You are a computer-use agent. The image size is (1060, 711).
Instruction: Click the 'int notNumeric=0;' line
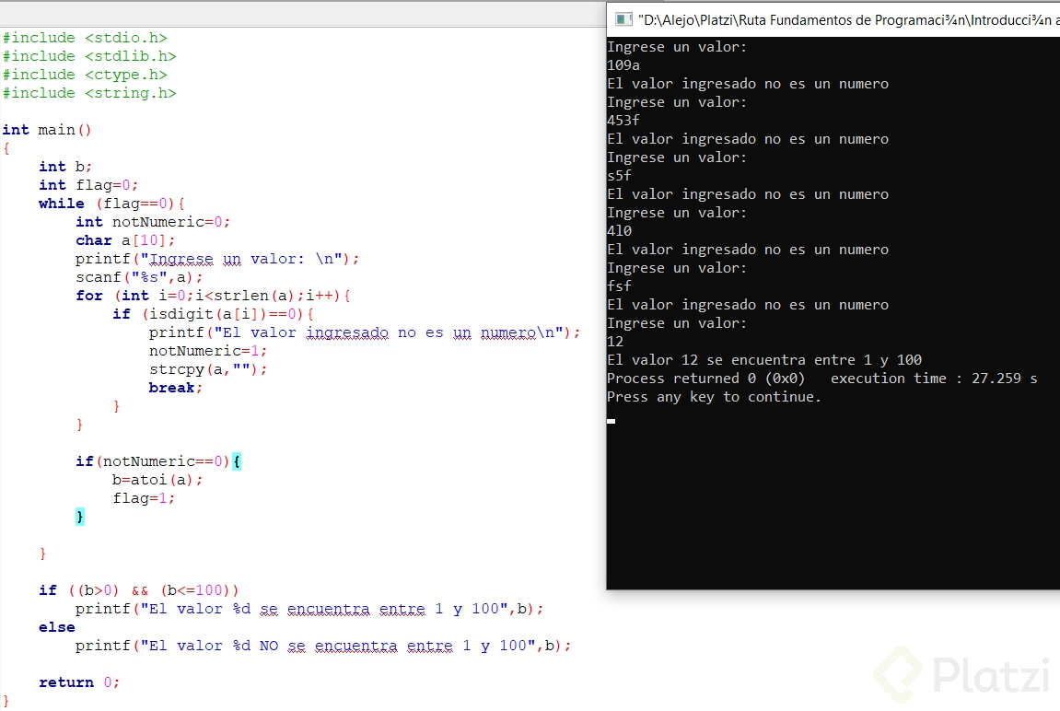153,222
